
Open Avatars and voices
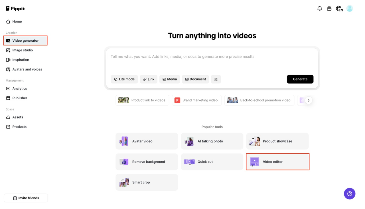tap(27, 69)
